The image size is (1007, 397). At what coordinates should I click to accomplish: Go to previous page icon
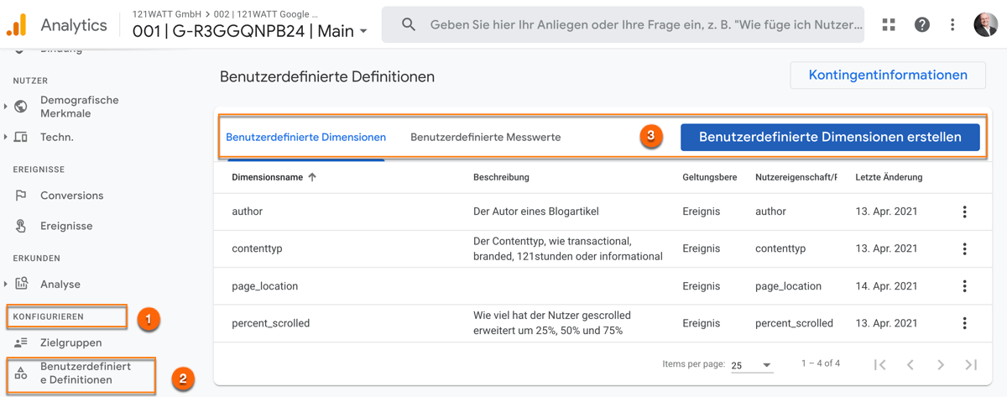[x=910, y=364]
